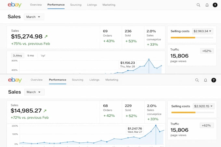Viewport: 221px width, 147px height.
Task: Click the eBay logo in the top dashboard
Action: click(x=15, y=5)
